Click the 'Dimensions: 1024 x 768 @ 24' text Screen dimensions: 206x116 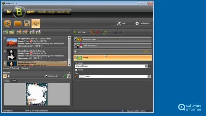point(30,46)
